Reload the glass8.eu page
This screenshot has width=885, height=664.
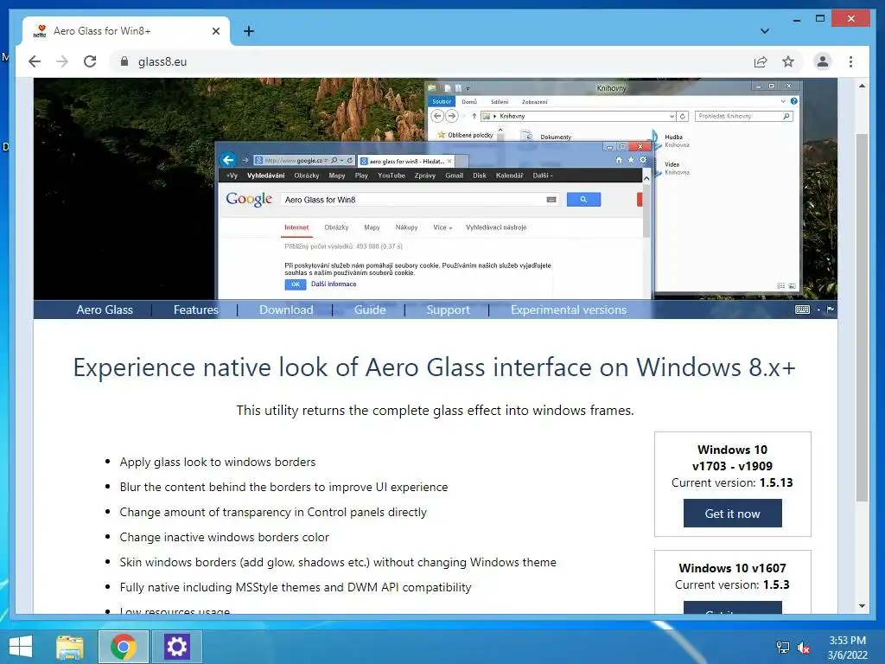coord(90,61)
